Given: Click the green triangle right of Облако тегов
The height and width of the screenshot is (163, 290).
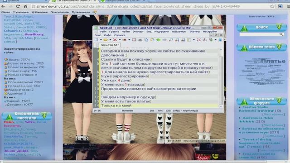Looking at the screenshot, I should (x=279, y=47).
